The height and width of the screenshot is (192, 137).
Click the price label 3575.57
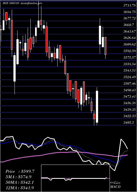[130, 57]
